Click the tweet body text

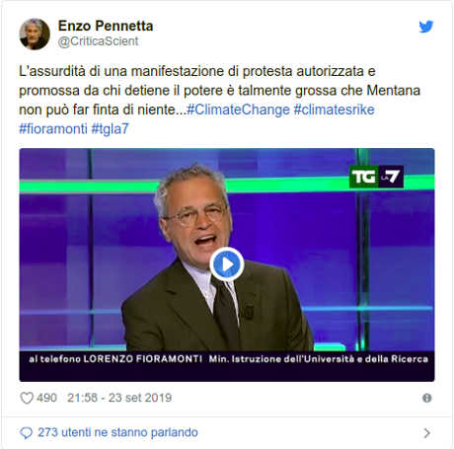219,100
